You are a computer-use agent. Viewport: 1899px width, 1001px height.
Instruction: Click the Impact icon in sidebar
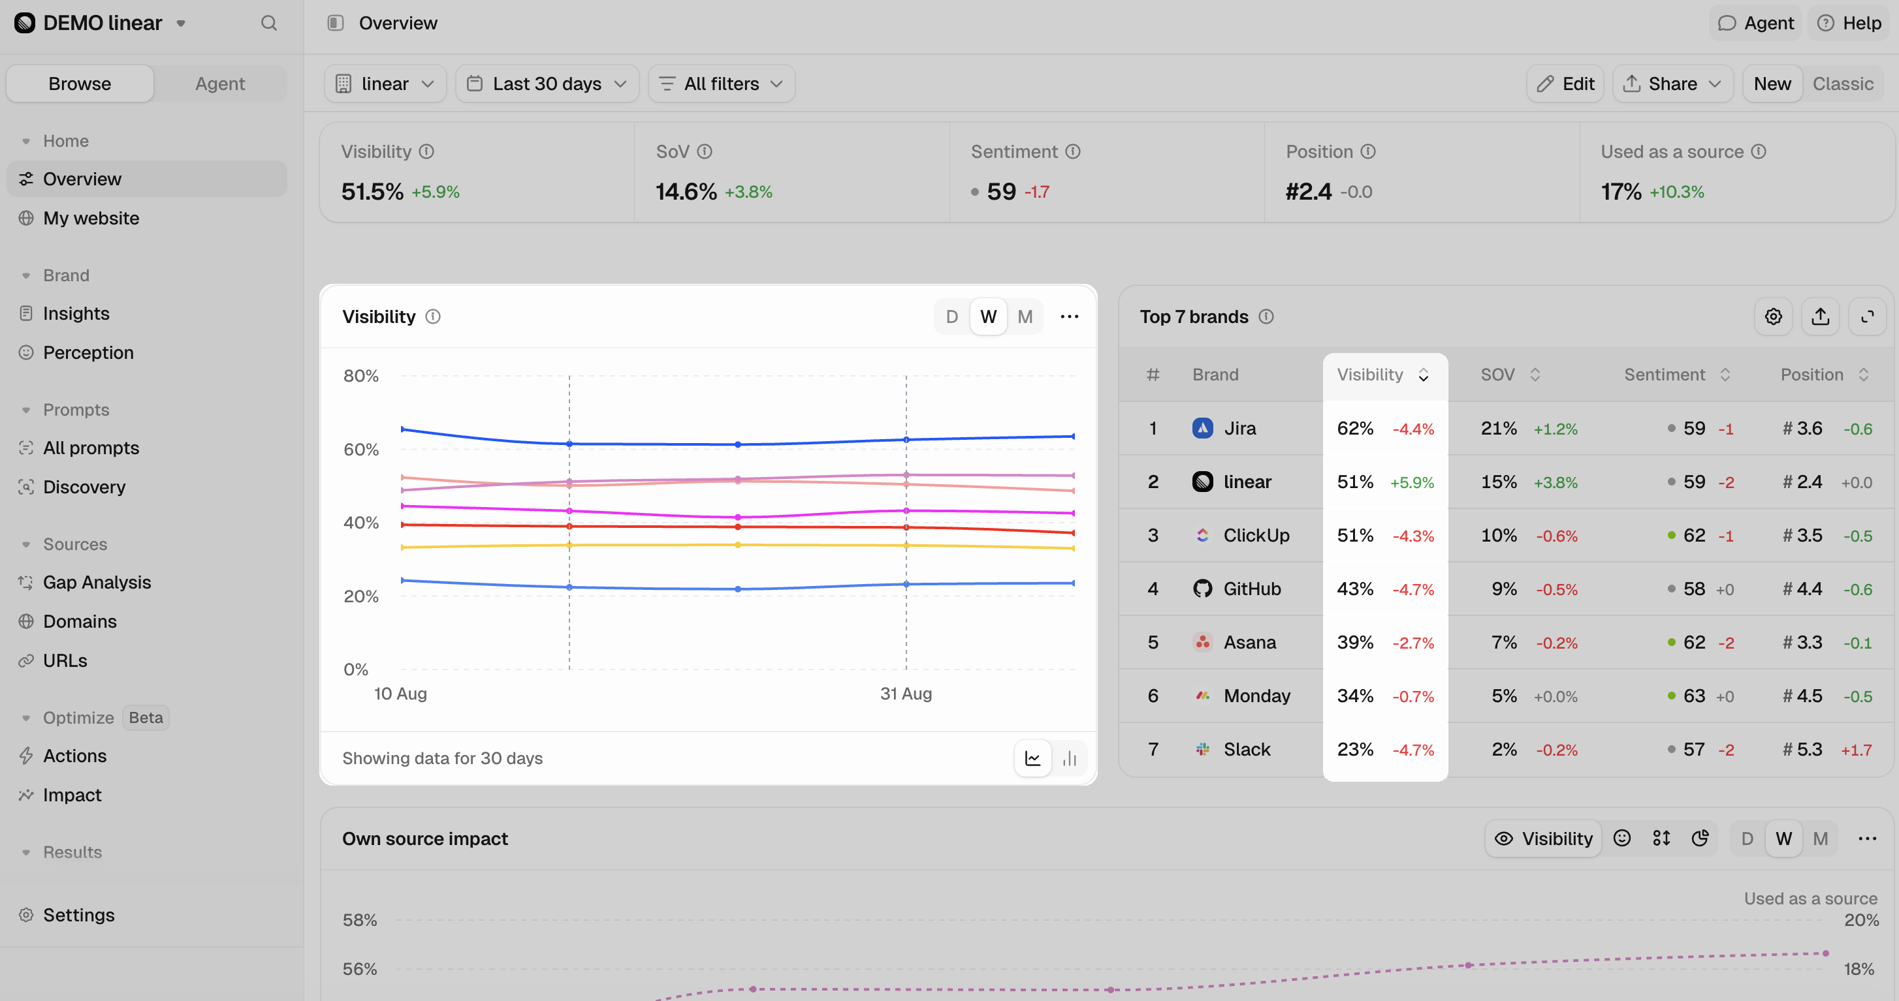(26, 795)
